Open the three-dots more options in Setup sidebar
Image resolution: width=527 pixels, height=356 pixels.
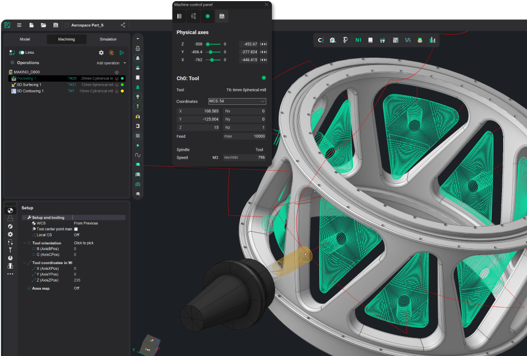coord(10,274)
